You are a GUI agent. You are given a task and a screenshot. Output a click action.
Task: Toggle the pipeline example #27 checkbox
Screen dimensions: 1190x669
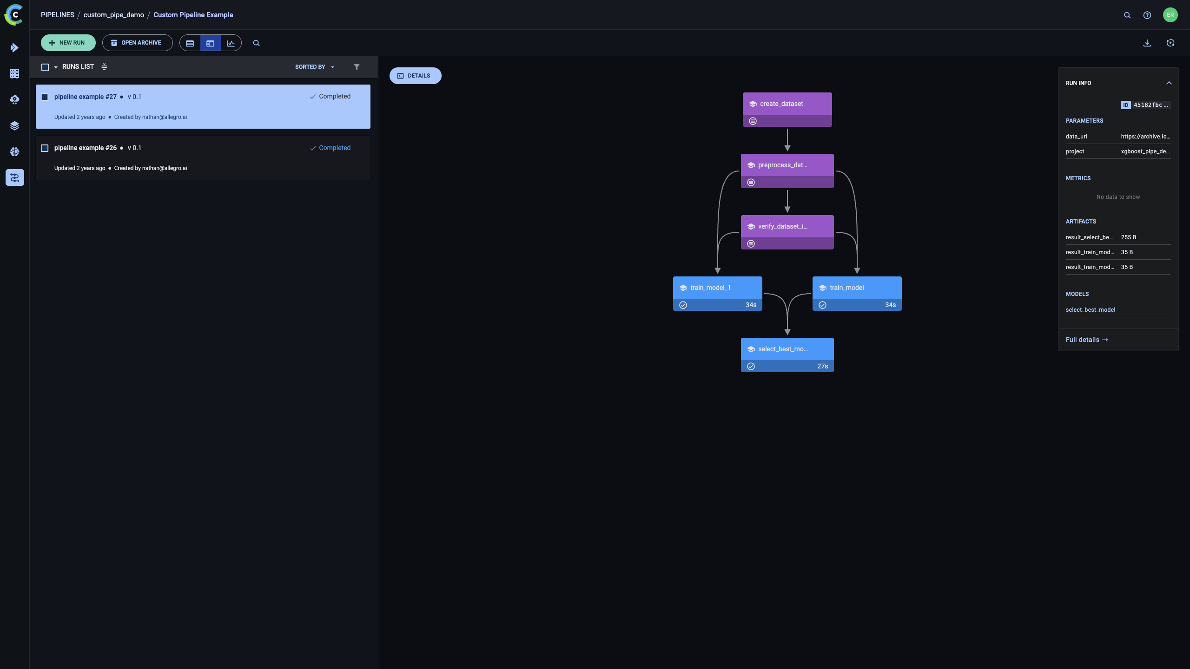(45, 97)
